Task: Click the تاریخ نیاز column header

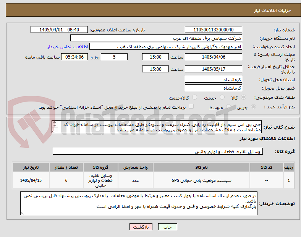Action: click(31, 167)
